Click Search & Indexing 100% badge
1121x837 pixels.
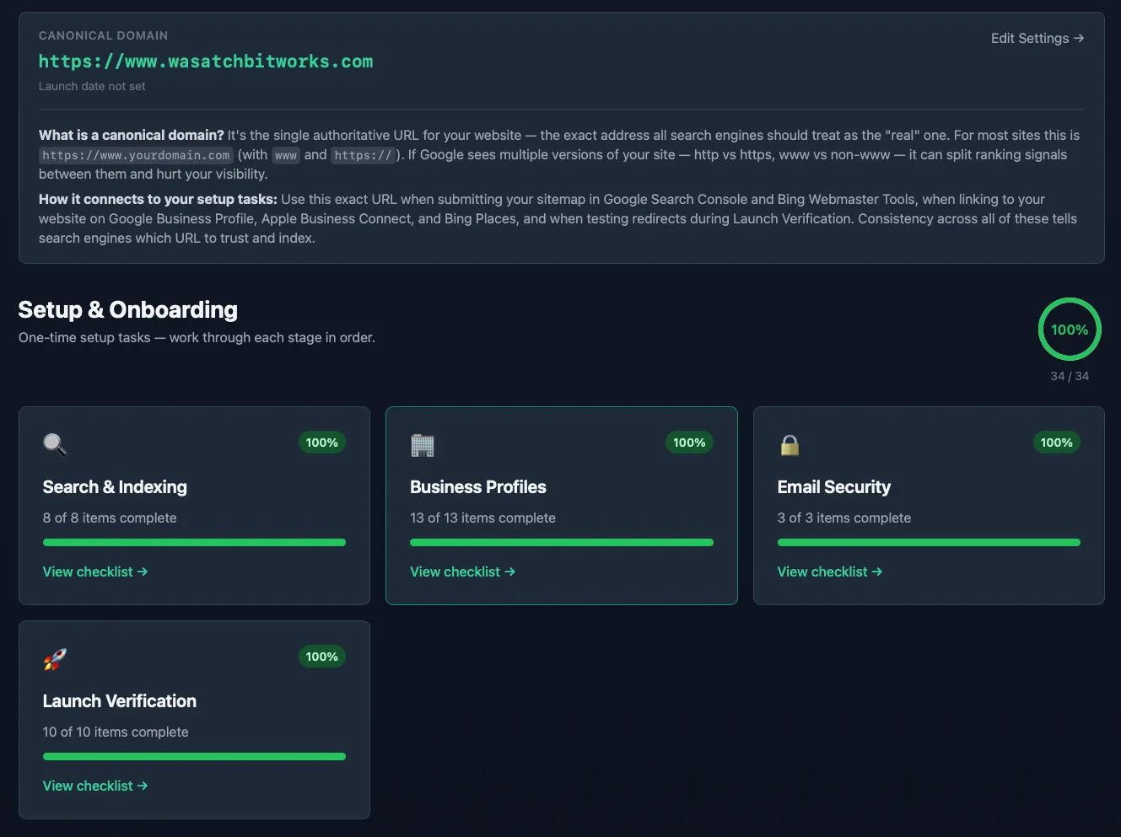click(322, 443)
